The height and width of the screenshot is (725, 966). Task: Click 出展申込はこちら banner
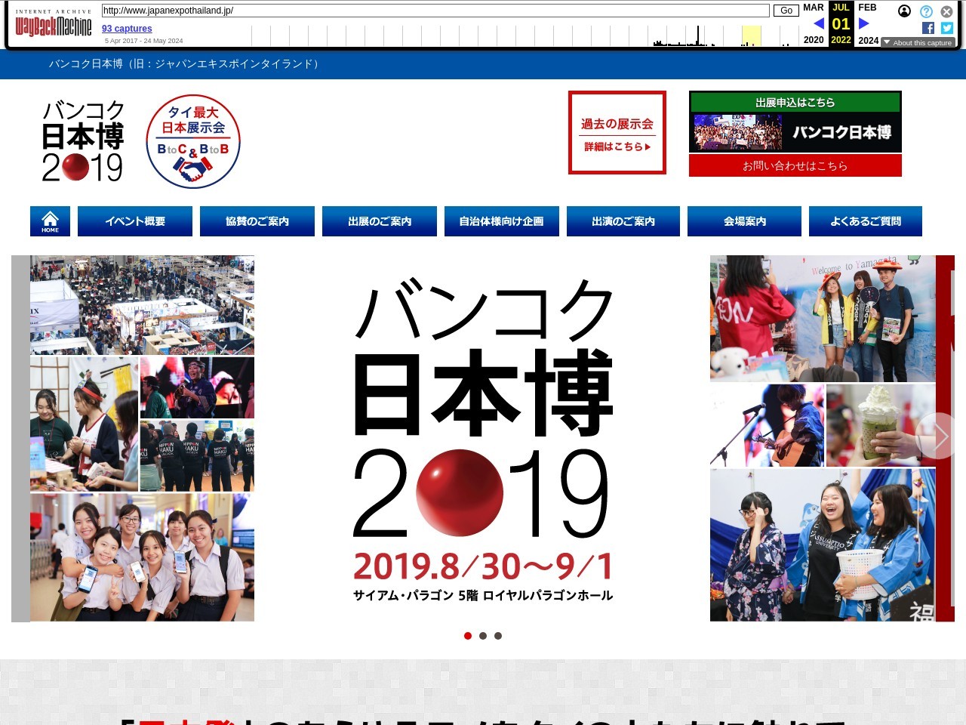point(795,122)
